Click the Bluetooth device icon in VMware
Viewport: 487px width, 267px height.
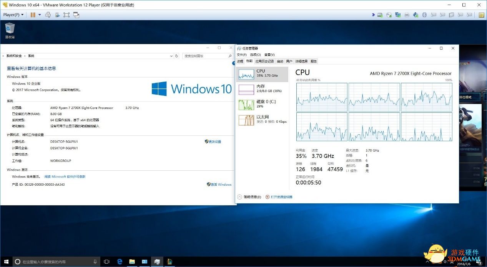424,15
